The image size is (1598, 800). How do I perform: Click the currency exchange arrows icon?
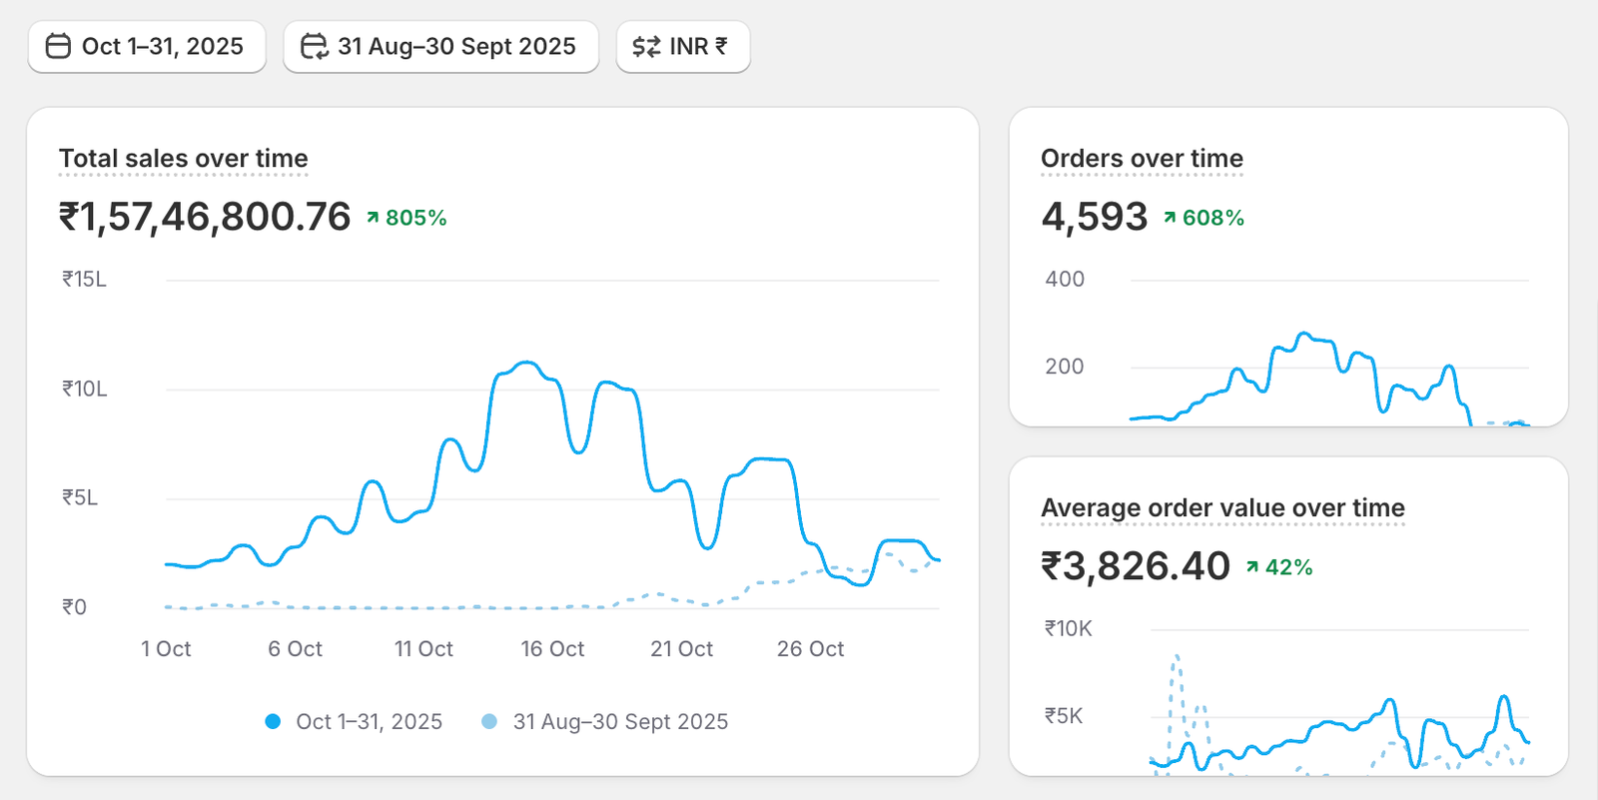(x=646, y=47)
